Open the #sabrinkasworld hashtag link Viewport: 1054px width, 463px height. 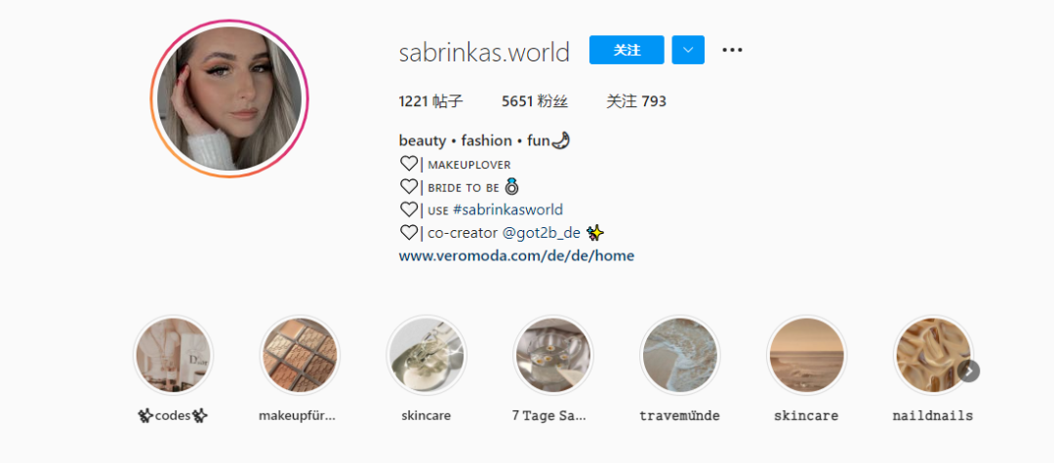(507, 210)
